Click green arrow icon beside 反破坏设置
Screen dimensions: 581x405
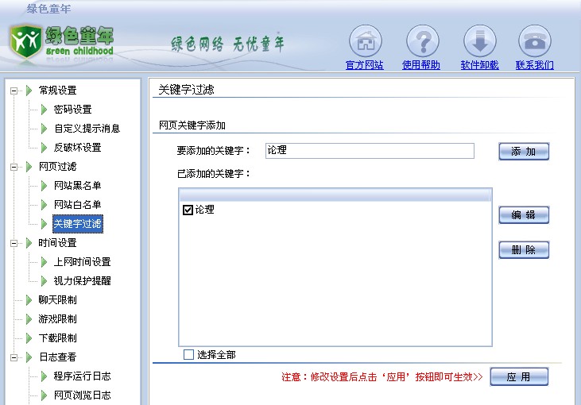44,148
